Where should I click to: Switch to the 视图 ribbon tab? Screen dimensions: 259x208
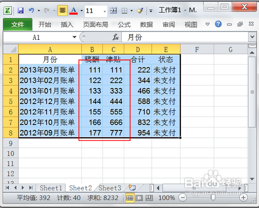click(191, 25)
